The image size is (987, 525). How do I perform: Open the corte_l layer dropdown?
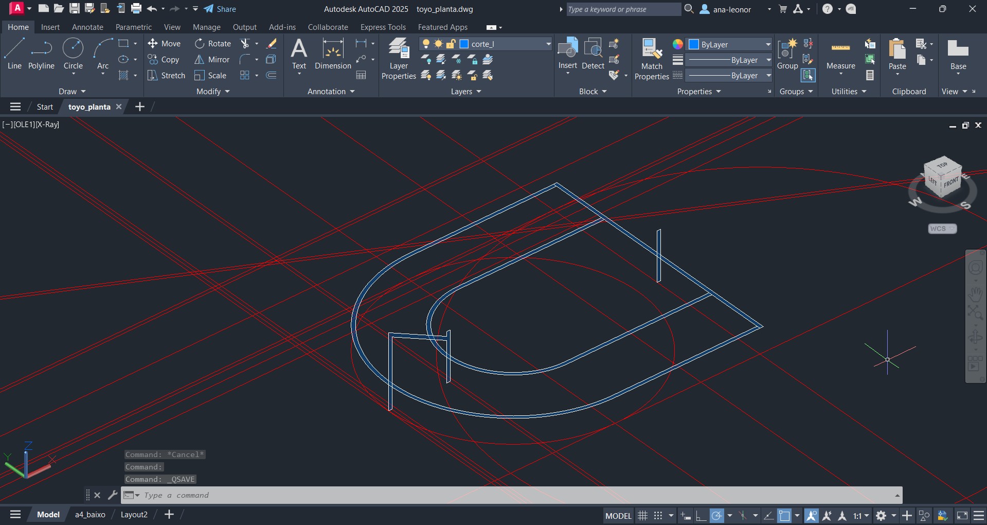click(548, 44)
